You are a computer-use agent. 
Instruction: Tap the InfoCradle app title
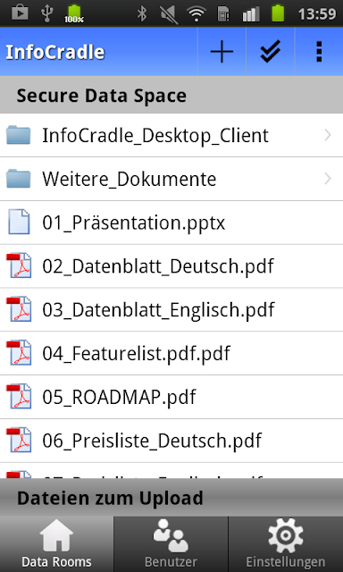55,52
